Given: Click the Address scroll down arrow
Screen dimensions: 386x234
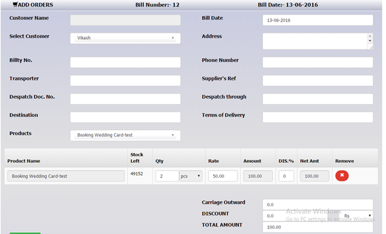Looking at the screenshot, I should [x=370, y=41].
